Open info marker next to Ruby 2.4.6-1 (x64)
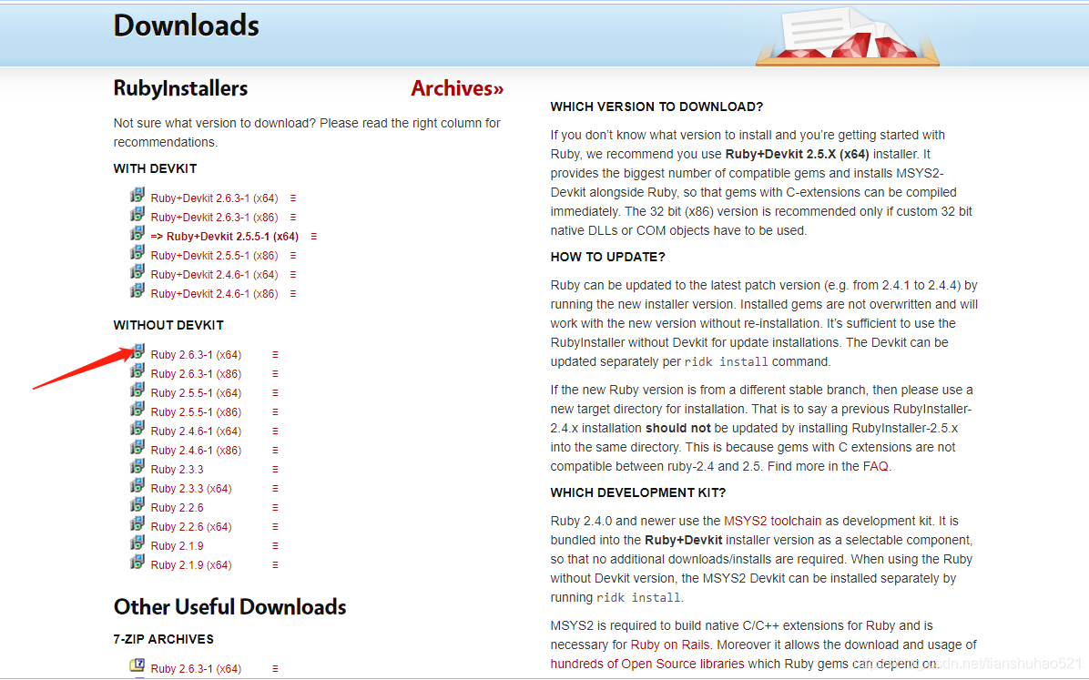The height and width of the screenshot is (680, 1089). pyautogui.click(x=275, y=431)
